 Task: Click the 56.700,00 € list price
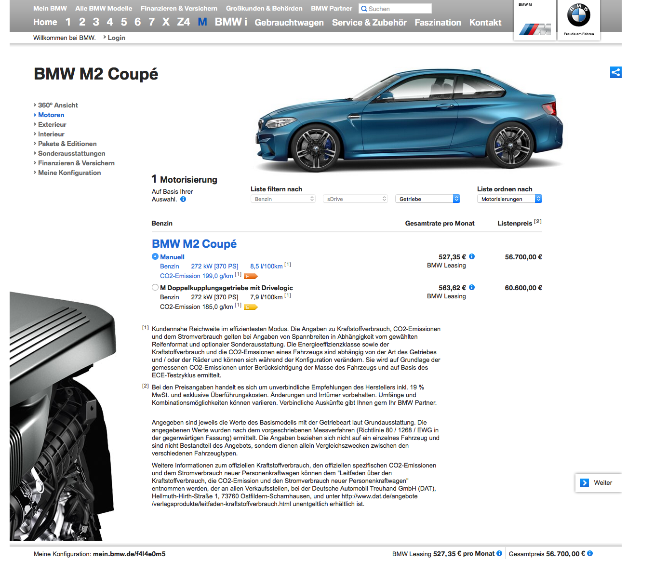(x=523, y=257)
